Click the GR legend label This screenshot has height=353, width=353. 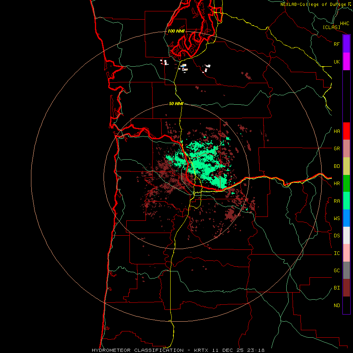pyautogui.click(x=337, y=149)
